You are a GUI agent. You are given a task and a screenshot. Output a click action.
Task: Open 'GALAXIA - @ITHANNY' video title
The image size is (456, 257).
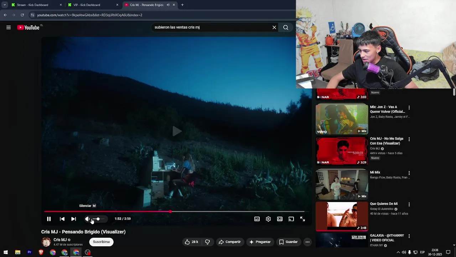[387, 238]
